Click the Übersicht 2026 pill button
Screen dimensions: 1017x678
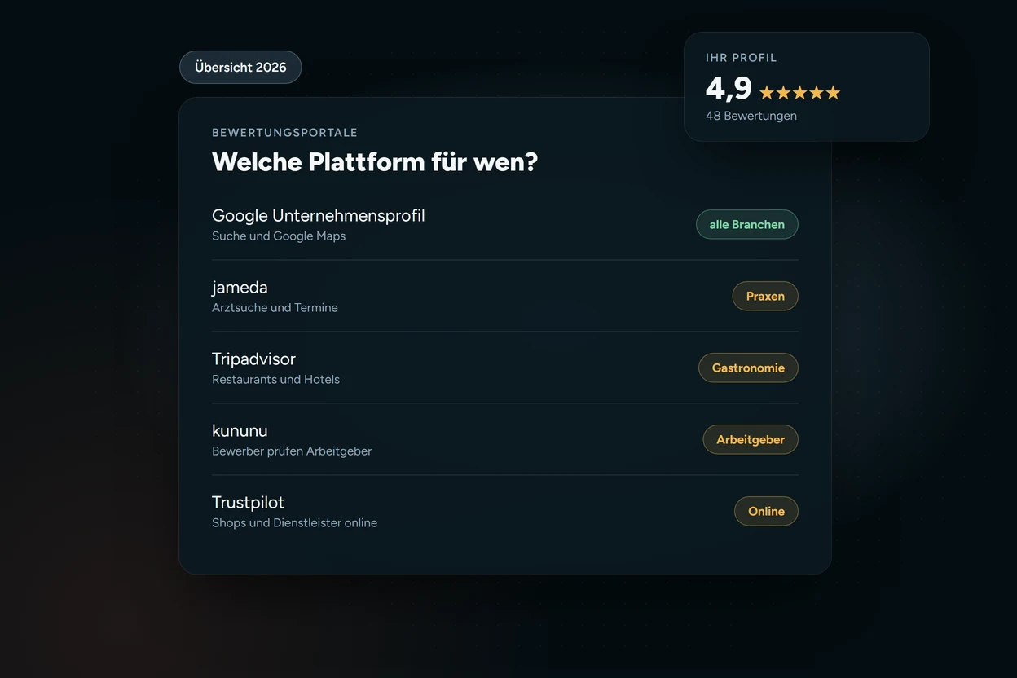point(240,67)
